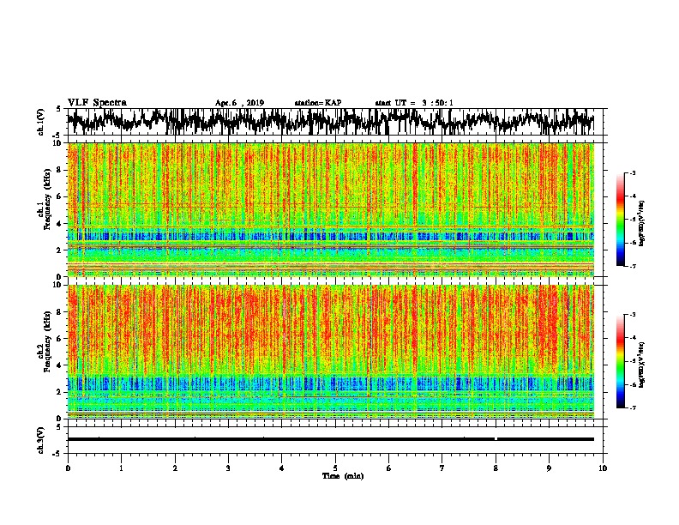Click the time-axis tick label "4"

pos(282,468)
